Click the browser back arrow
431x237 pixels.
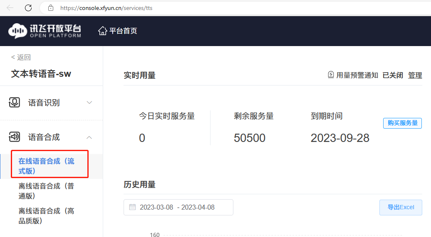[10, 8]
